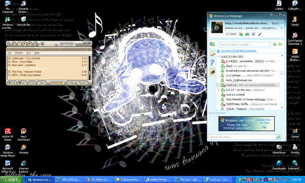Open Messenger alerts bell tab
Screen dimensions: 305x183
(x=212, y=53)
